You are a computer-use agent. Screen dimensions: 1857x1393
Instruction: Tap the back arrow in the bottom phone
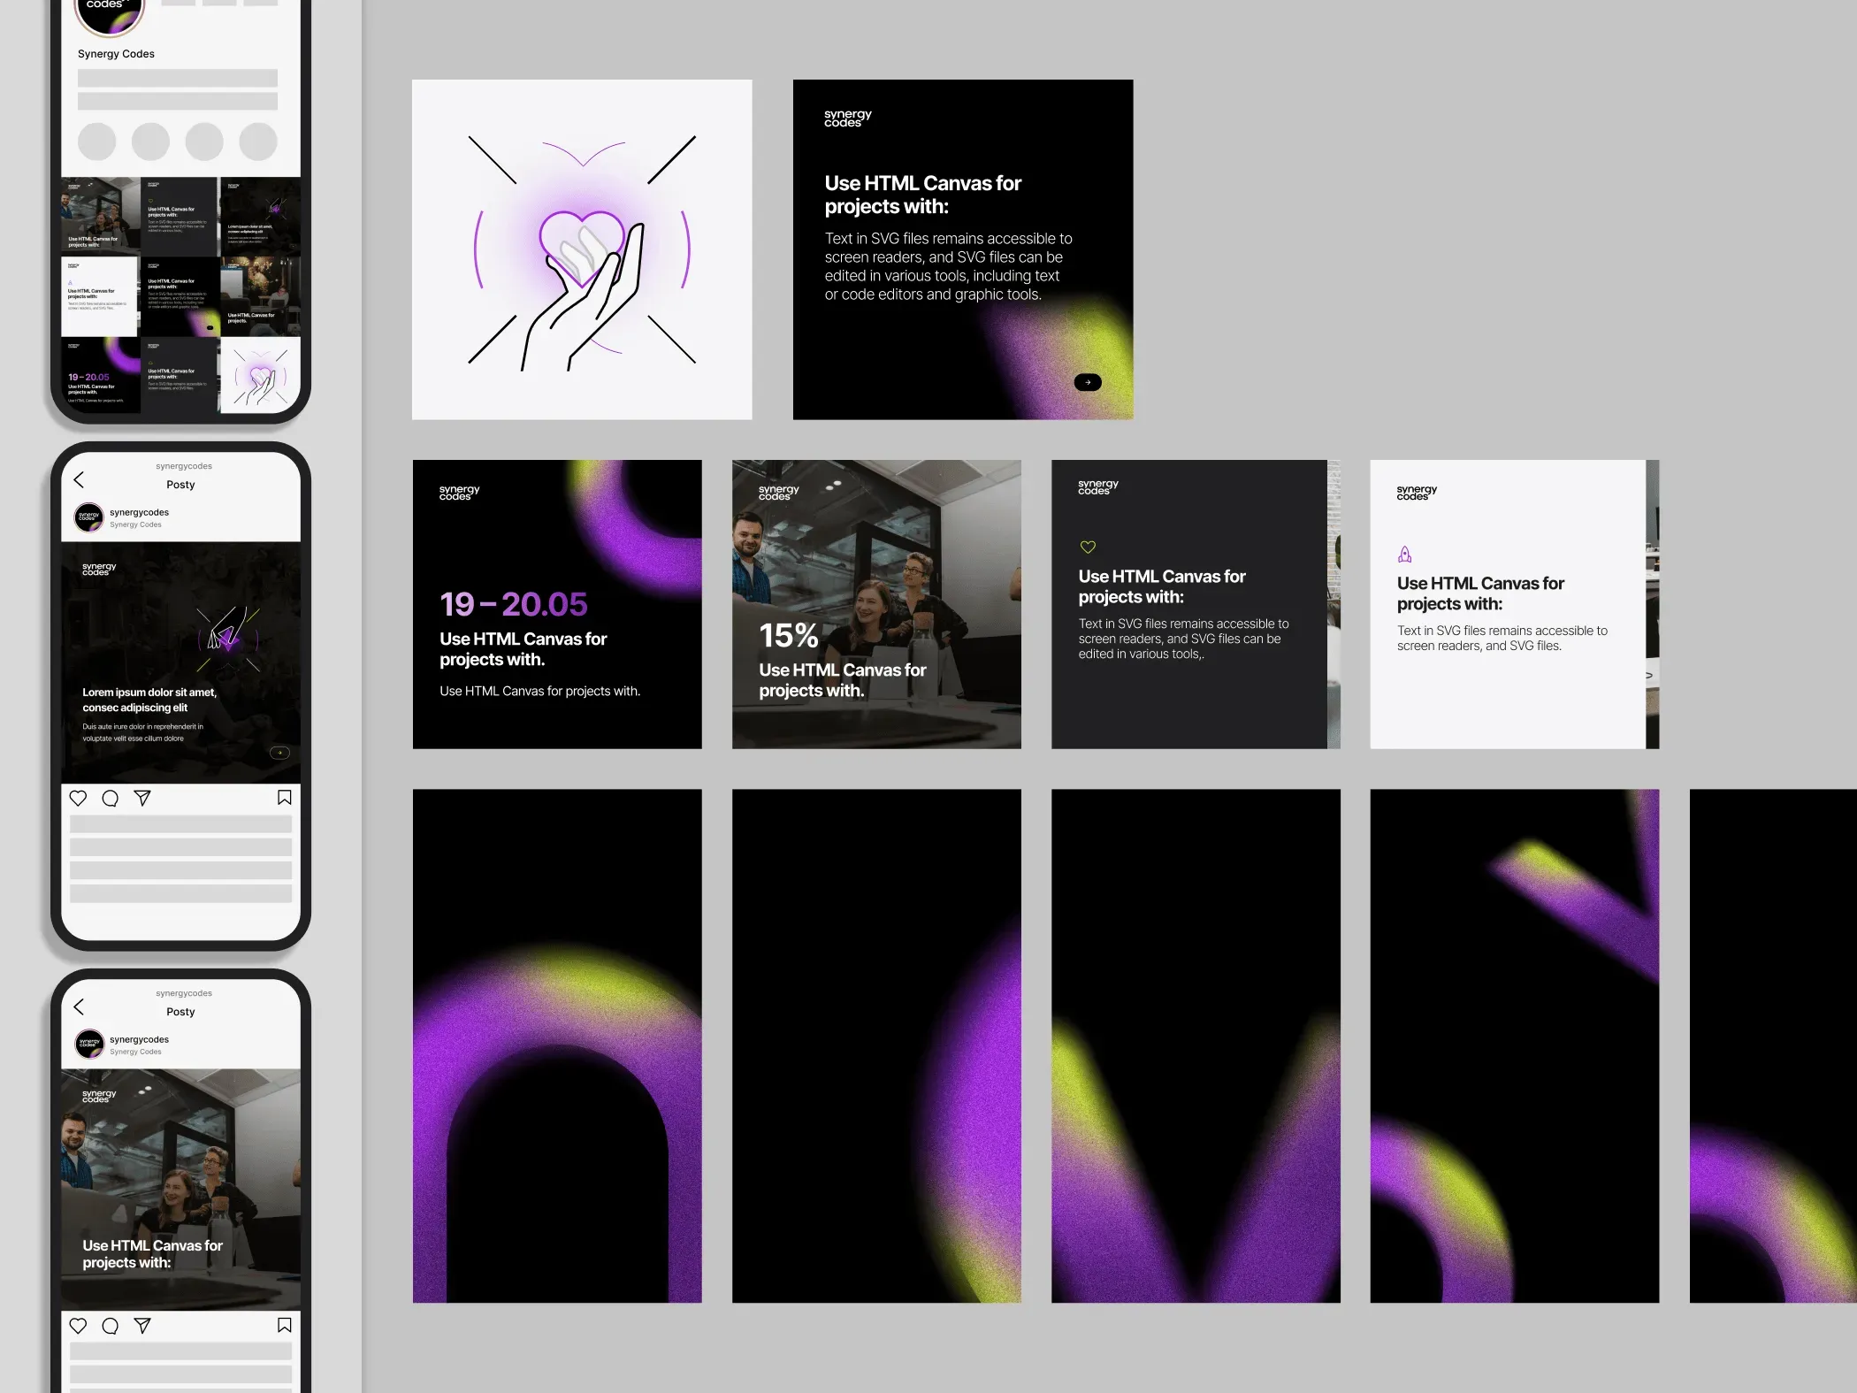[x=79, y=1006]
